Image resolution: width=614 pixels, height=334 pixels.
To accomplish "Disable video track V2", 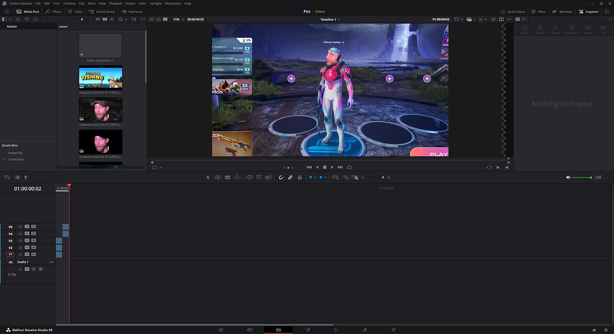I will [34, 248].
